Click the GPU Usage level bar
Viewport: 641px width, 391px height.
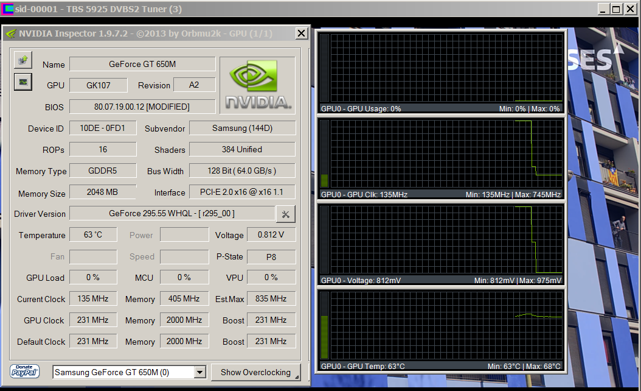point(325,68)
